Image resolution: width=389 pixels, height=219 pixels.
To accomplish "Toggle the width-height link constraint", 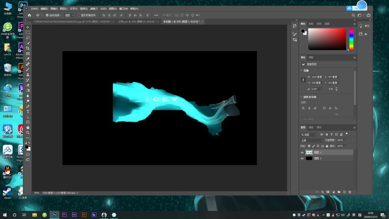I will pyautogui.click(x=303, y=80).
